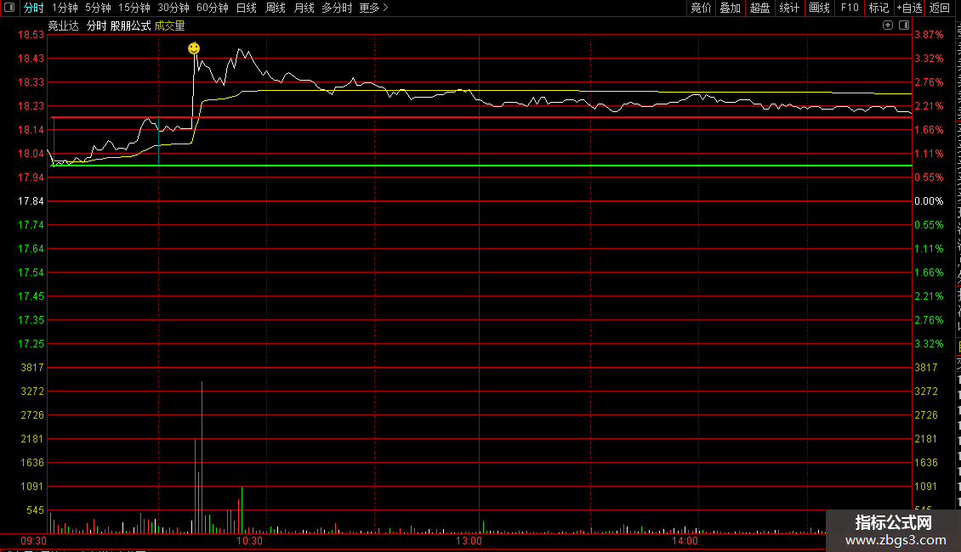The image size is (961, 552).
Task: Click the 标记 mark button
Action: (x=879, y=8)
